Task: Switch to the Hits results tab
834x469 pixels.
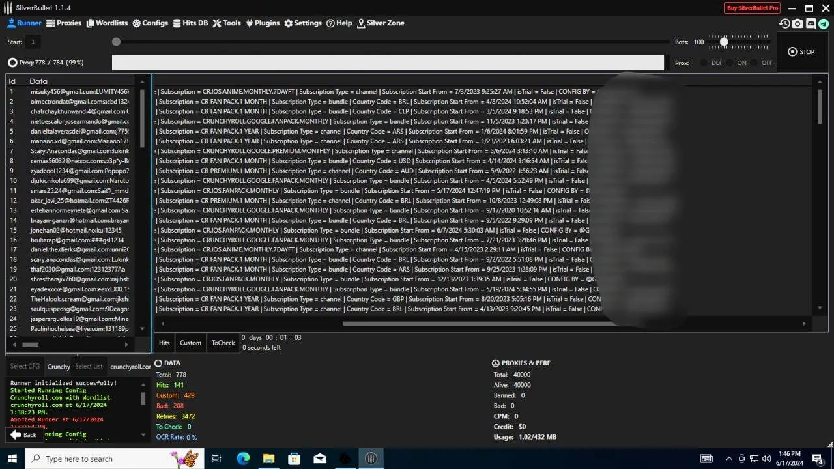Action: (x=164, y=343)
